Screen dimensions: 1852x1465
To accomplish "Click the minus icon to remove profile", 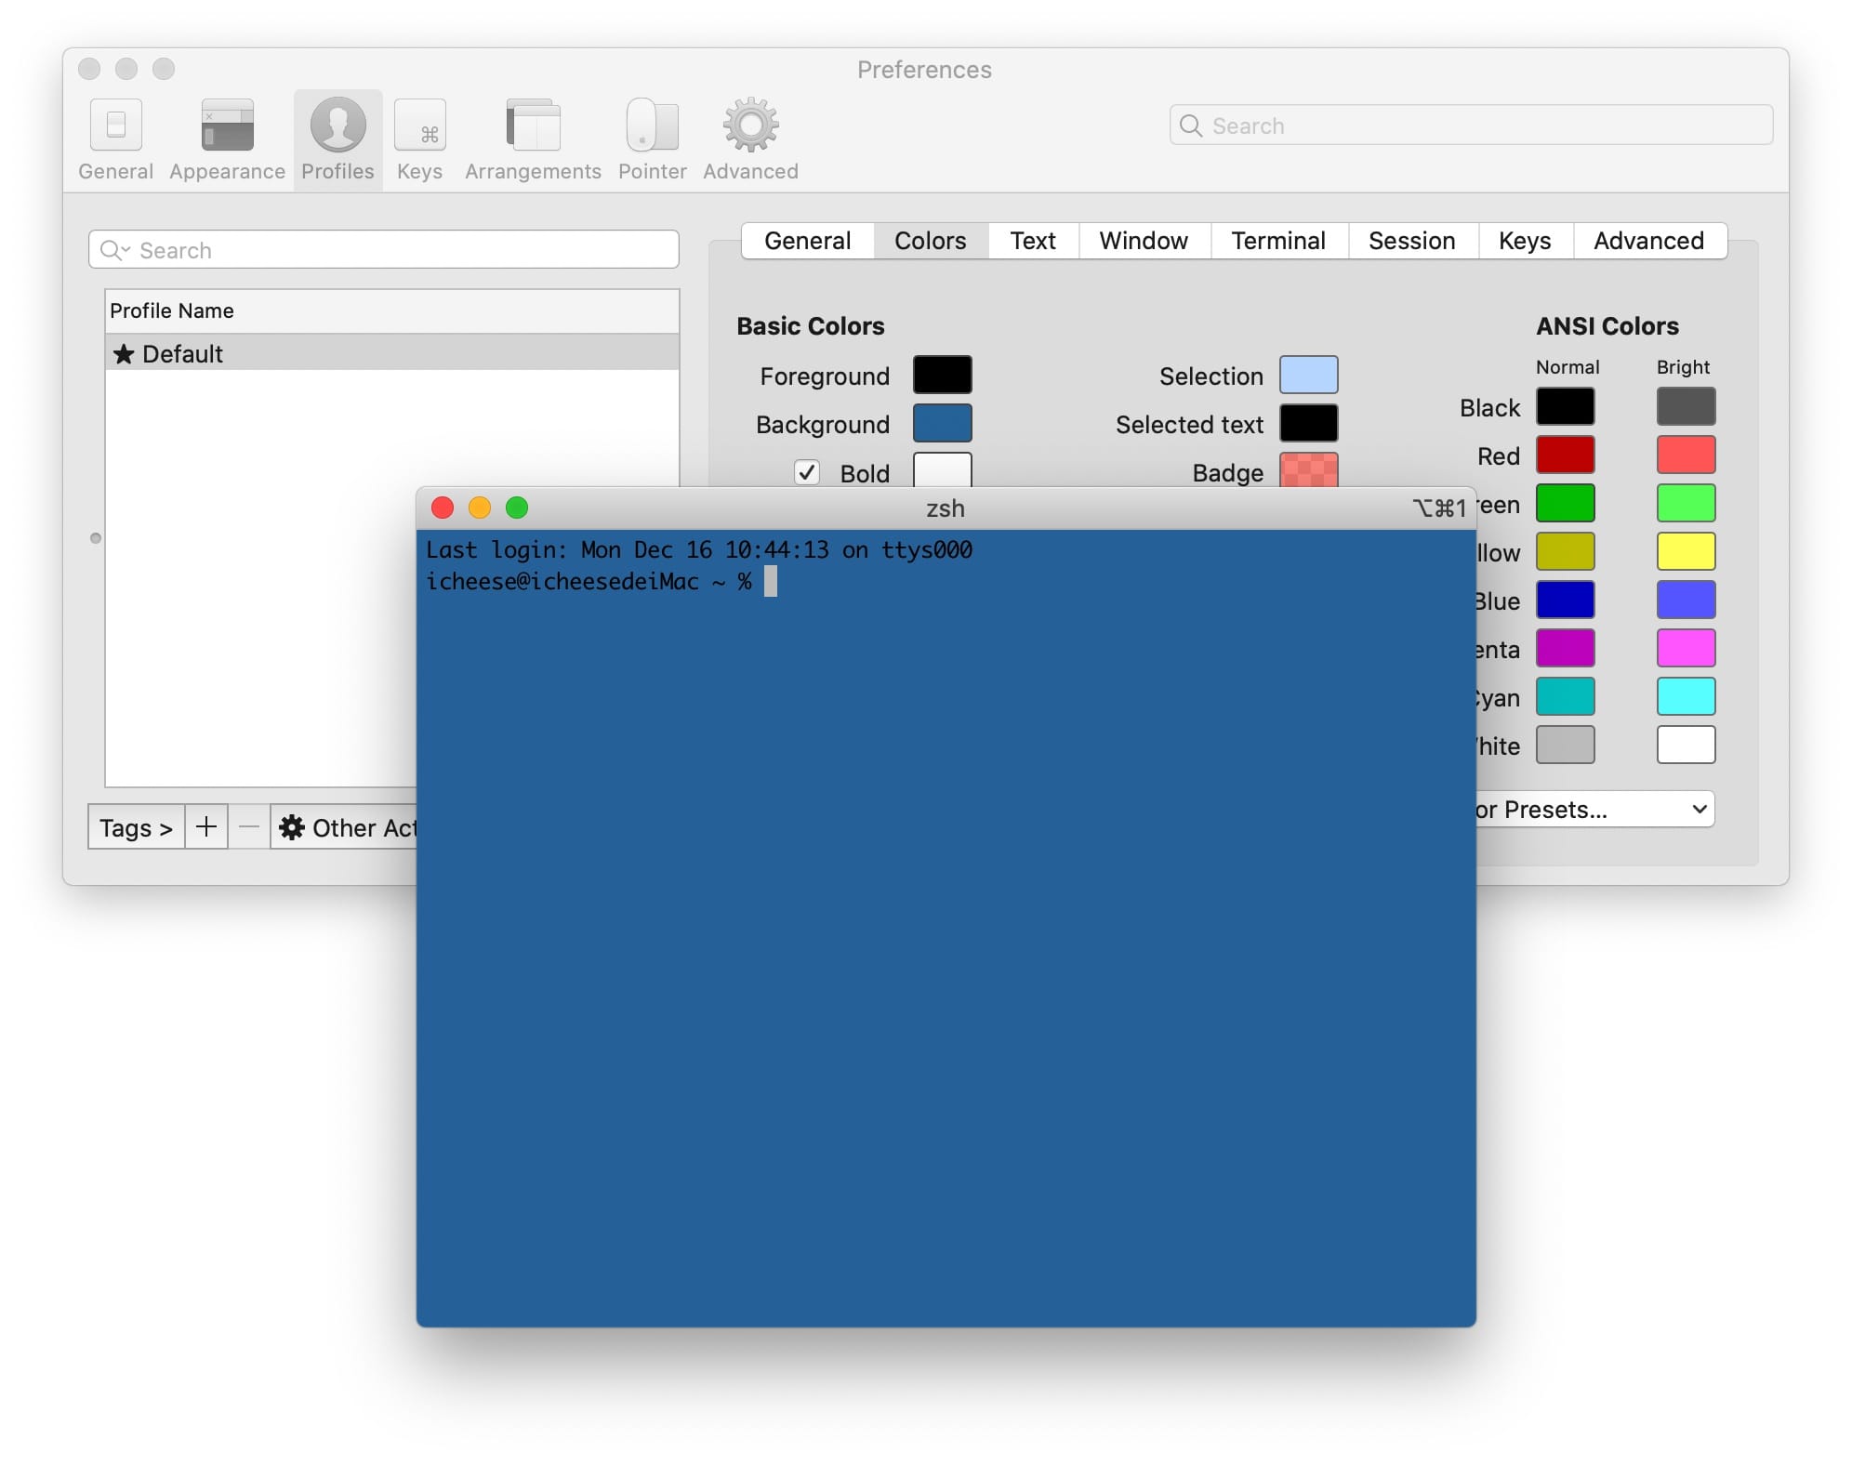I will tap(248, 826).
